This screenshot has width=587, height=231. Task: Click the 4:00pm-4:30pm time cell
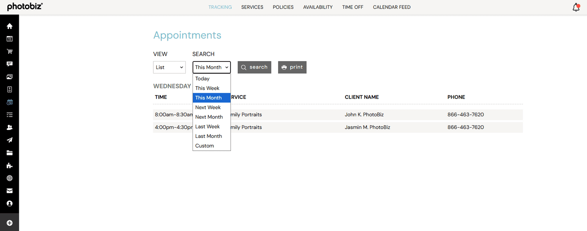173,127
